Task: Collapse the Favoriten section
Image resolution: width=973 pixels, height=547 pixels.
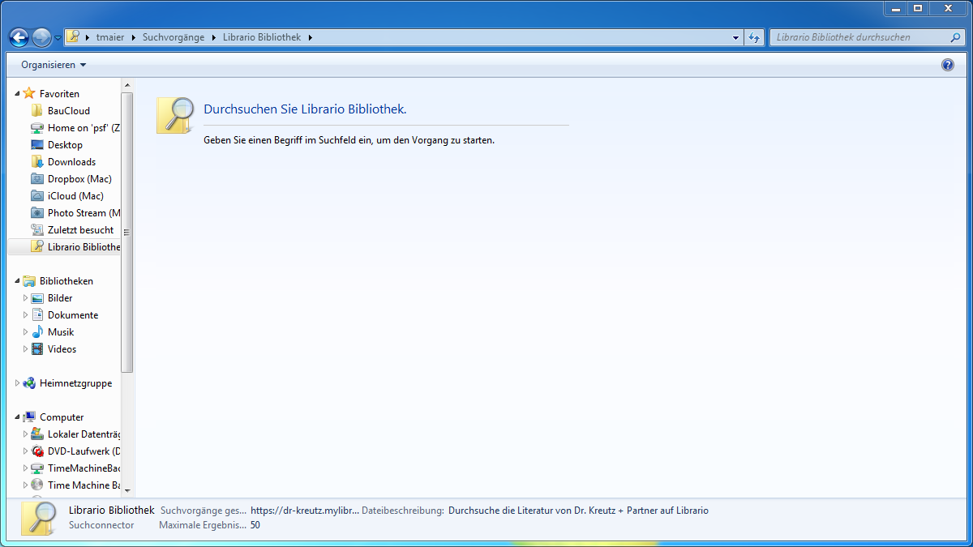Action: [17, 94]
